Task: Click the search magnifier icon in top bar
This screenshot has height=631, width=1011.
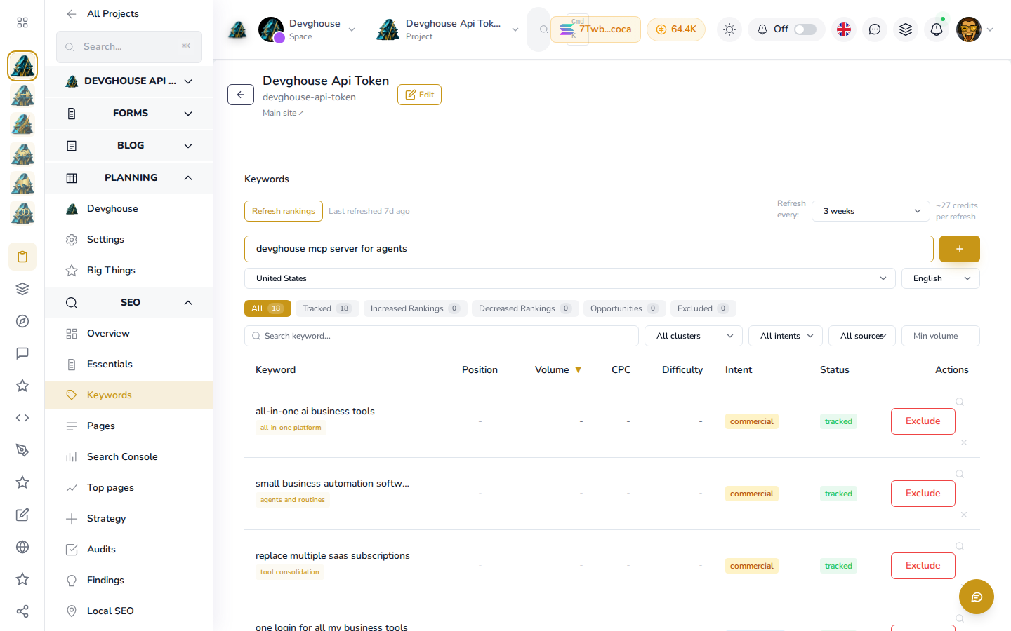Action: click(543, 29)
